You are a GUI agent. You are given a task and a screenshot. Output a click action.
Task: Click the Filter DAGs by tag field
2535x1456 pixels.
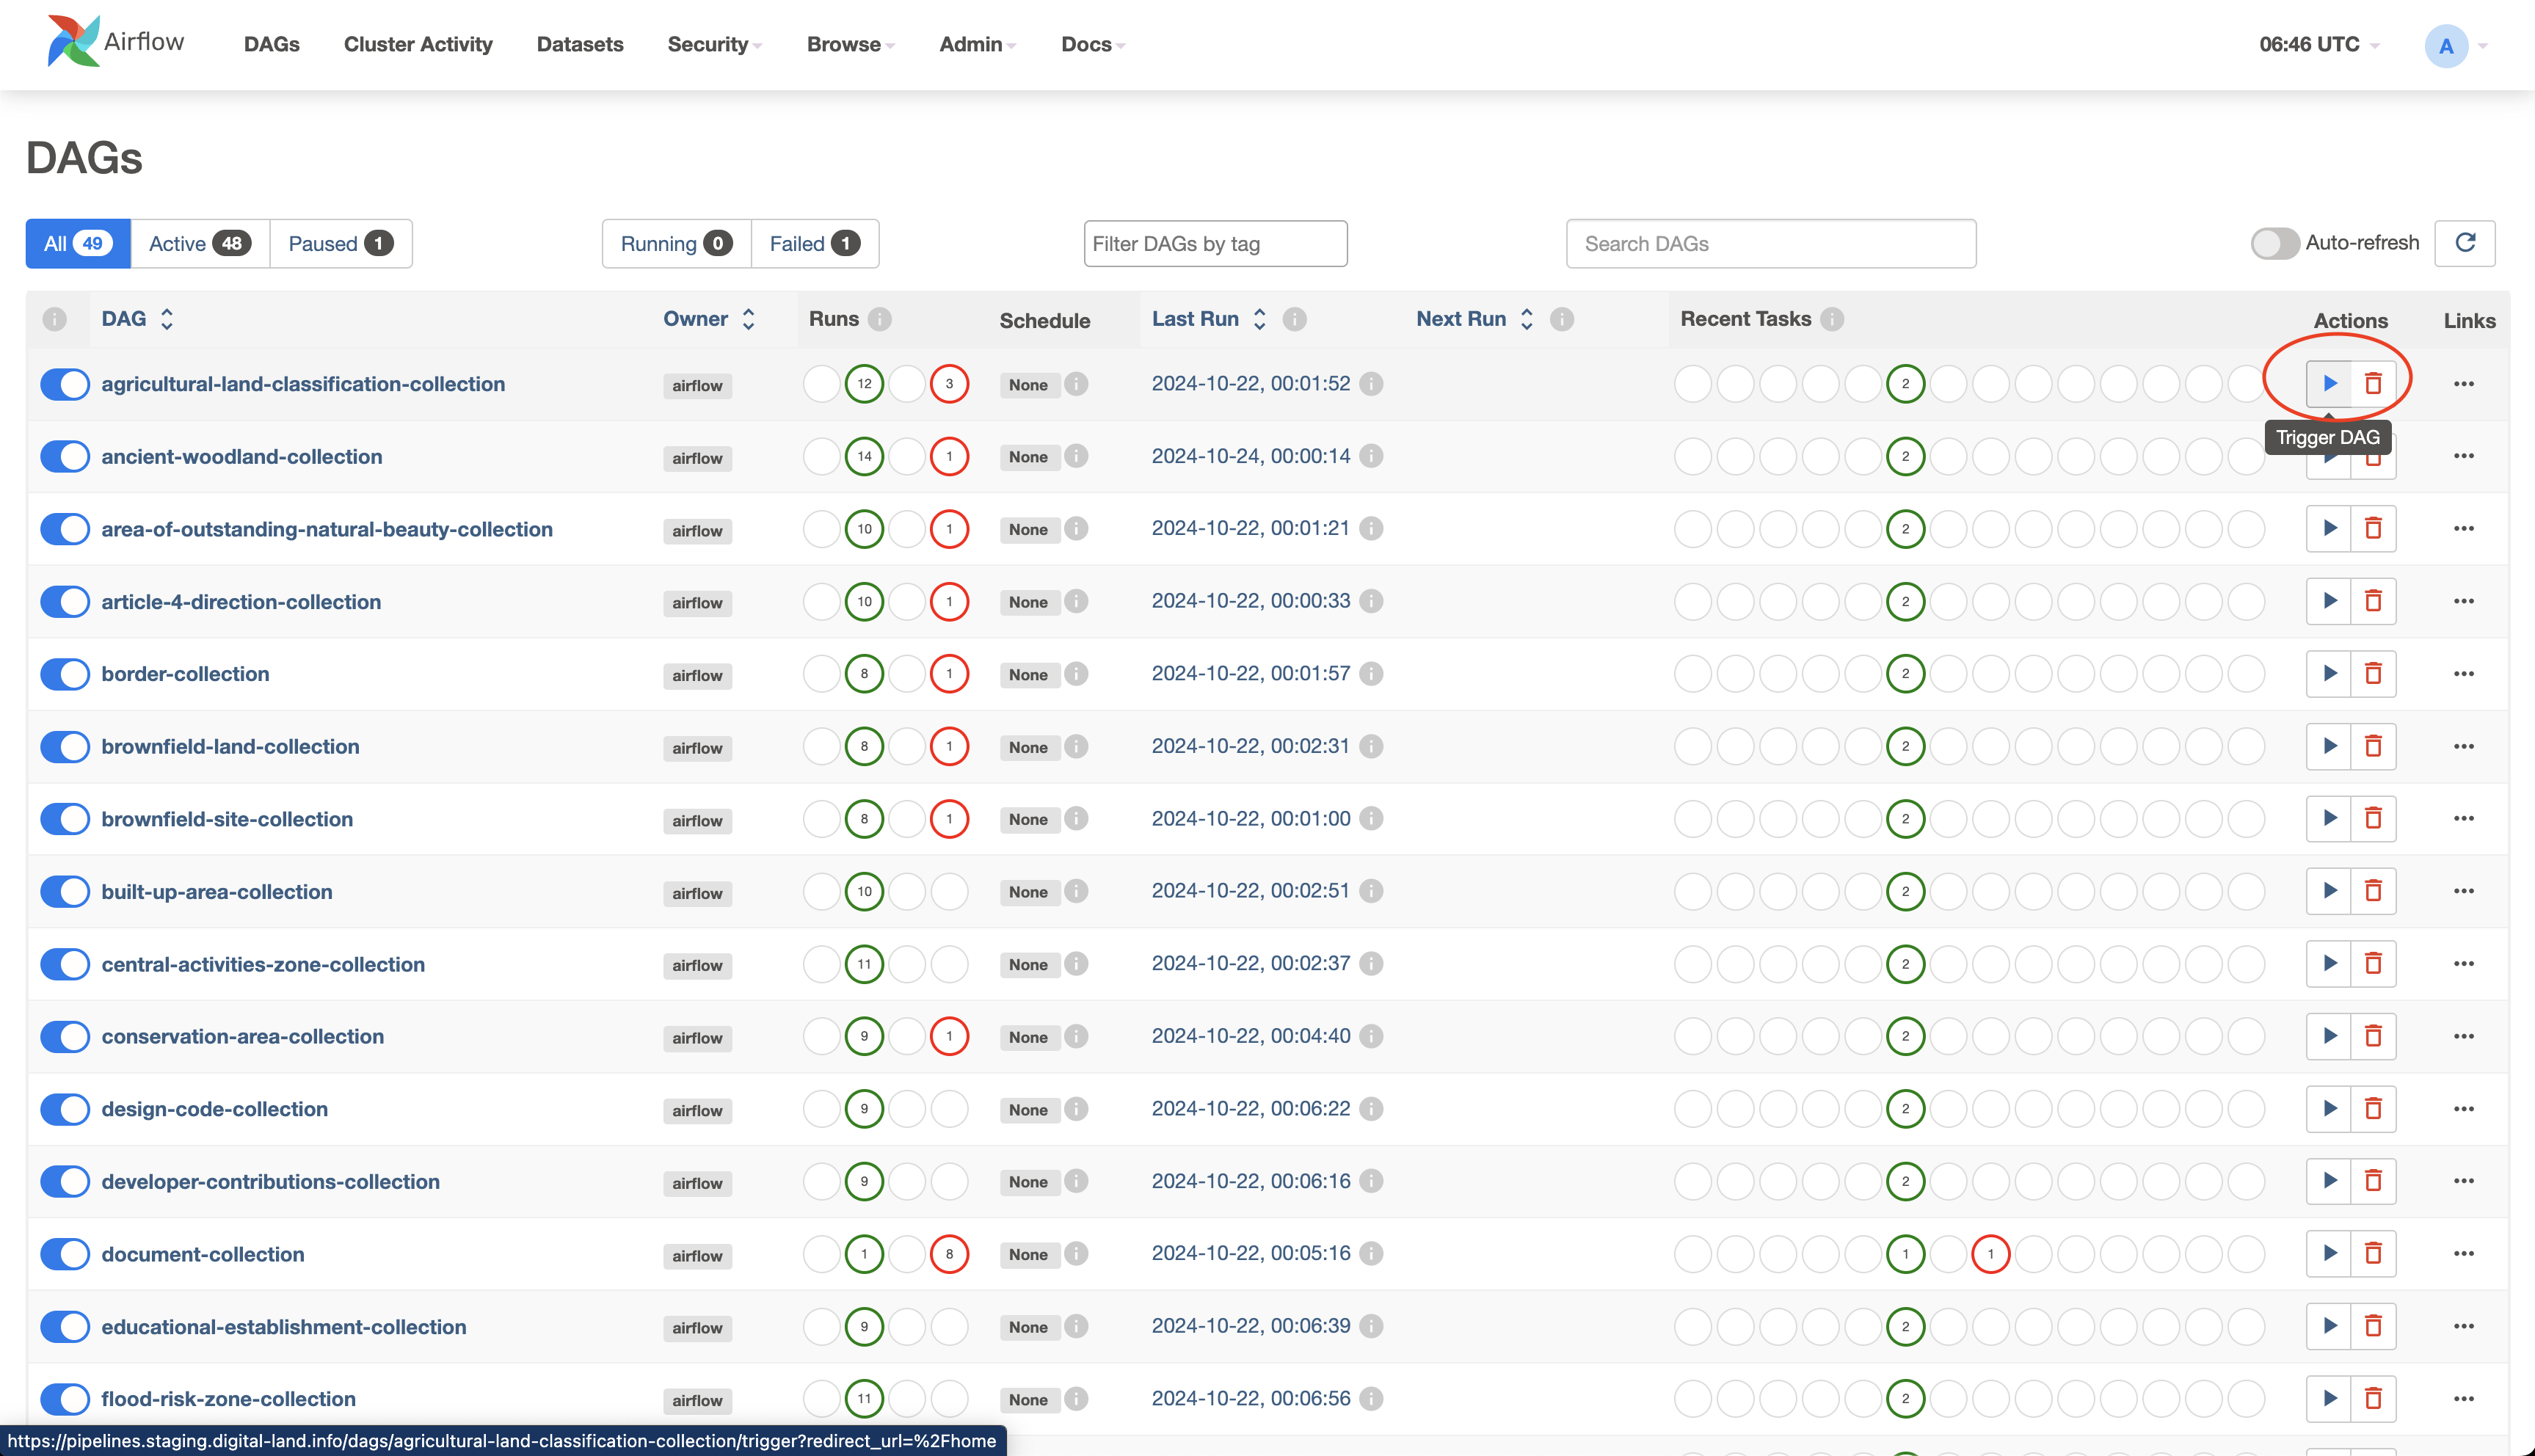pos(1215,243)
